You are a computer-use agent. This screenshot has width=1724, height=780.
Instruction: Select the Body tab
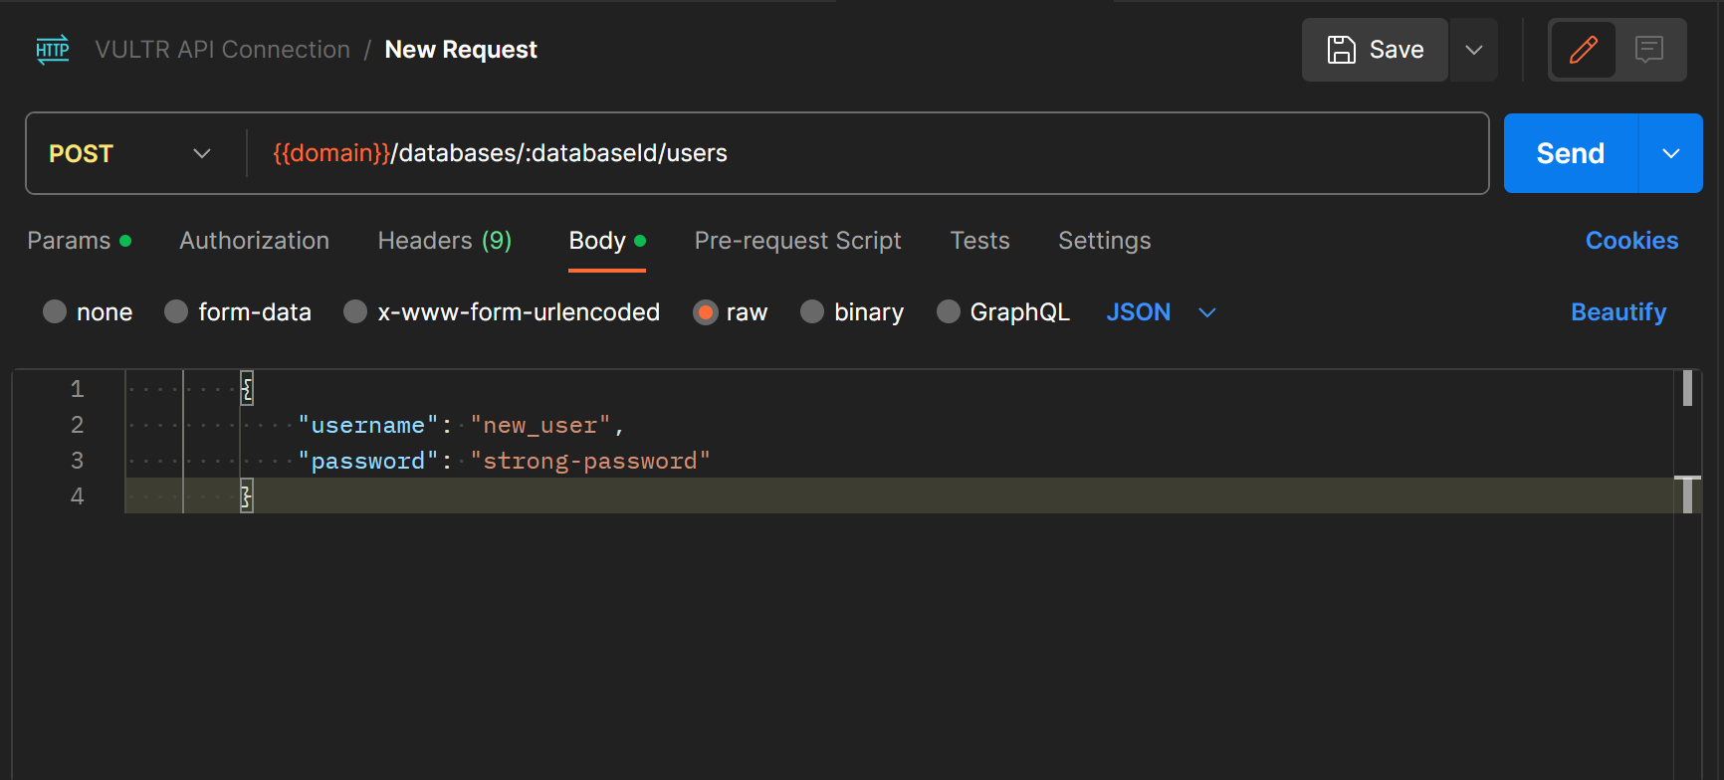point(607,241)
